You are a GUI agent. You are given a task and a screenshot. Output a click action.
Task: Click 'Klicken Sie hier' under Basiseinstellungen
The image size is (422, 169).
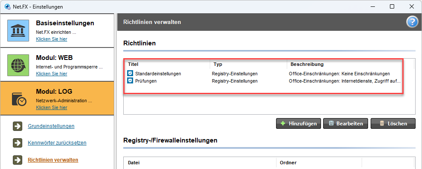52,39
